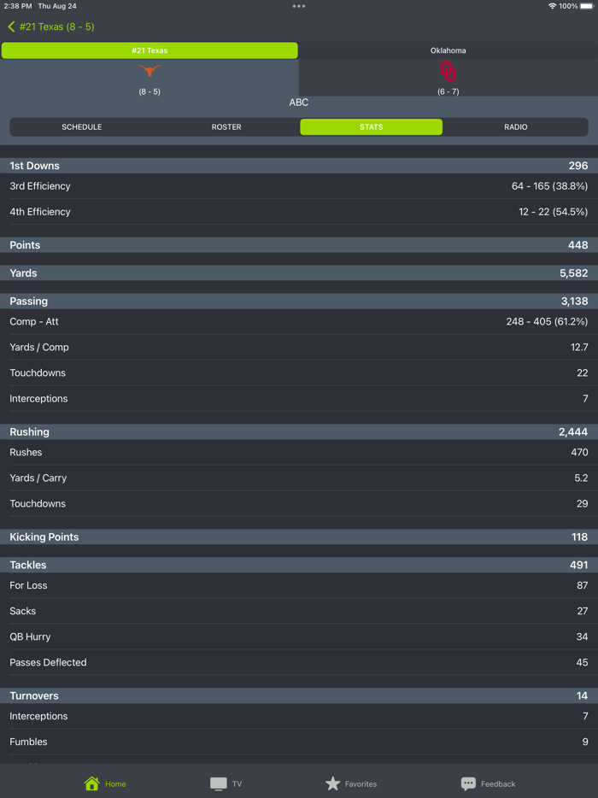Image resolution: width=598 pixels, height=798 pixels.
Task: Tap the Turnovers header row
Action: click(299, 695)
